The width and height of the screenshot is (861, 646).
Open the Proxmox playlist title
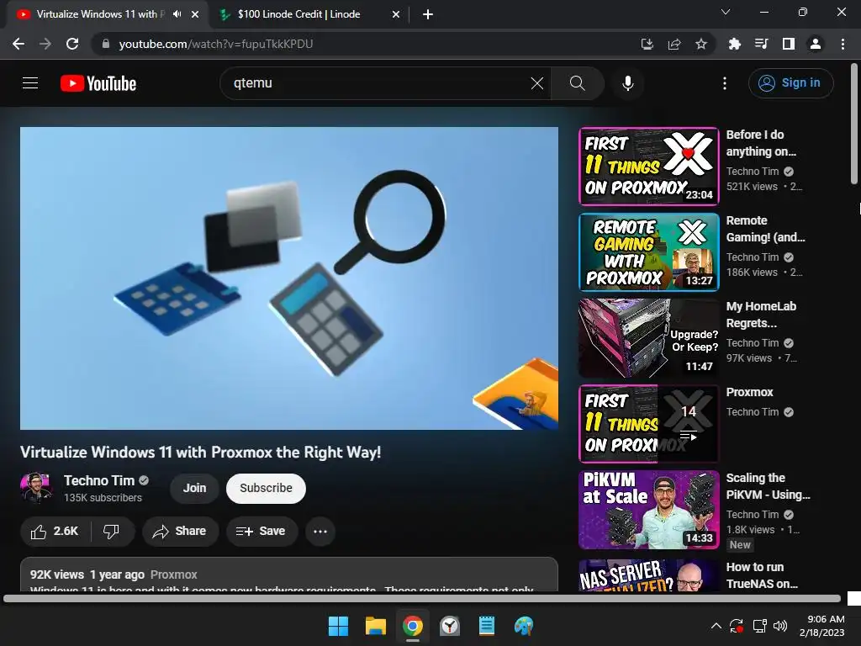pos(749,392)
